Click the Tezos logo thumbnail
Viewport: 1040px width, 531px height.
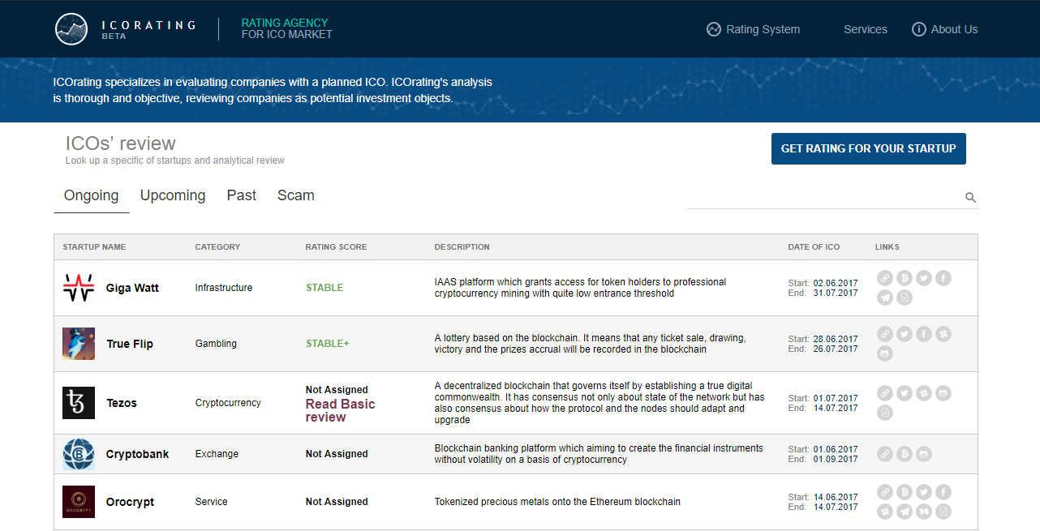coord(79,403)
